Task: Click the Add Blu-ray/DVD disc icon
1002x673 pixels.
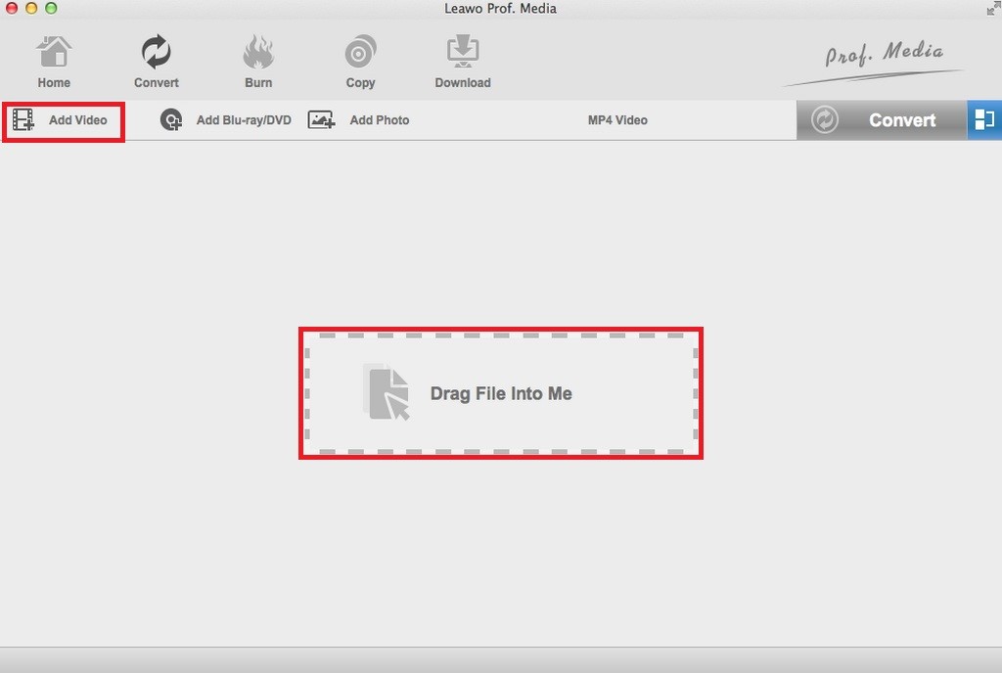Action: [171, 119]
